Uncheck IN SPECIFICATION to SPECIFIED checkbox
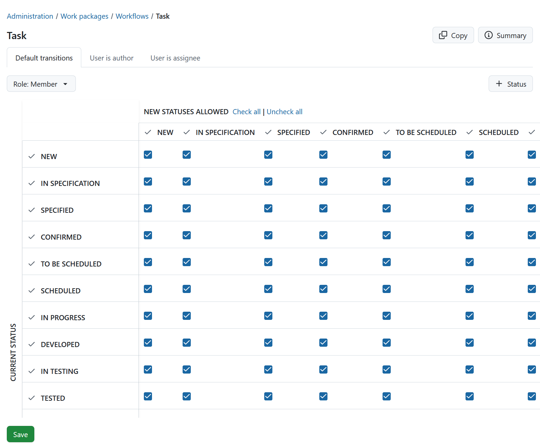Image resolution: width=540 pixels, height=448 pixels. tap(268, 182)
